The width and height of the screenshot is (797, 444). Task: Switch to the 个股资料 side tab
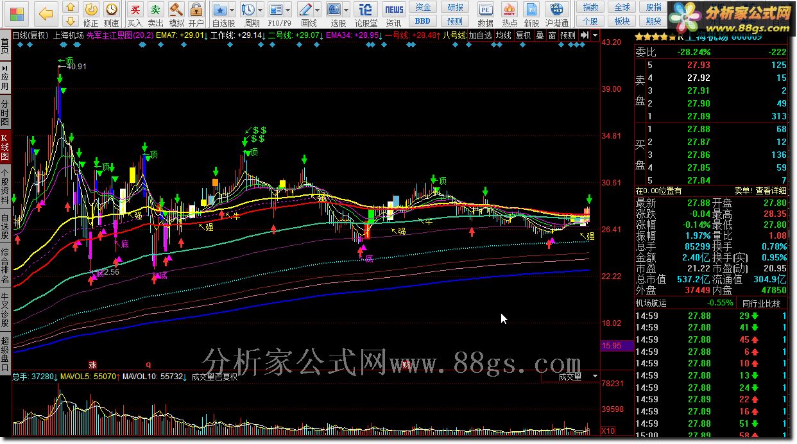pyautogui.click(x=5, y=185)
